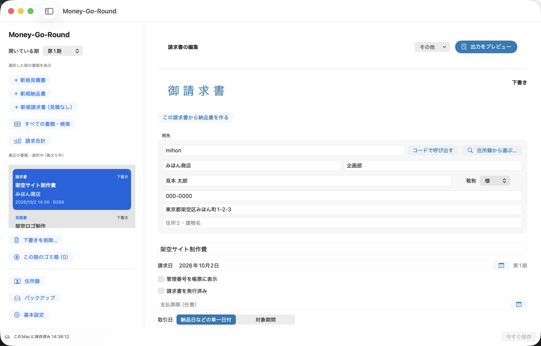Create a 新規納品書
Screen dimensions: 541x346
coord(30,94)
